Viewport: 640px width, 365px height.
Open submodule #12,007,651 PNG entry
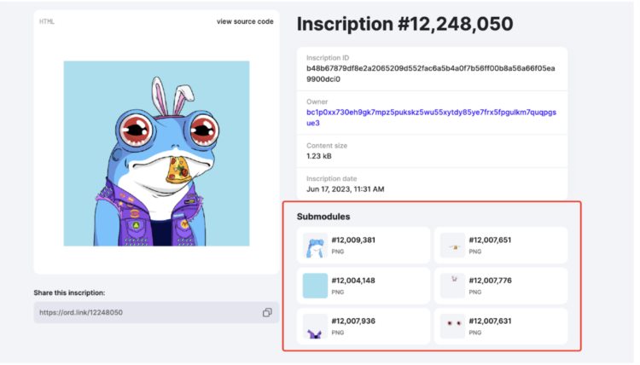click(x=491, y=240)
